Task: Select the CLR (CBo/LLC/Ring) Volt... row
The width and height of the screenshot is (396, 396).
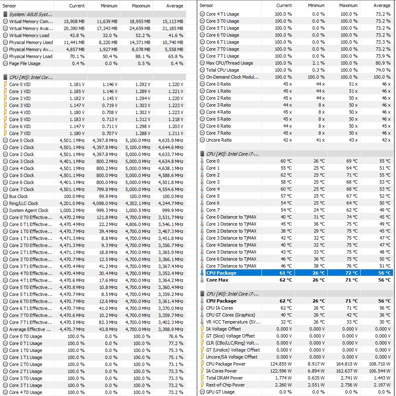Action: pyautogui.click(x=296, y=342)
